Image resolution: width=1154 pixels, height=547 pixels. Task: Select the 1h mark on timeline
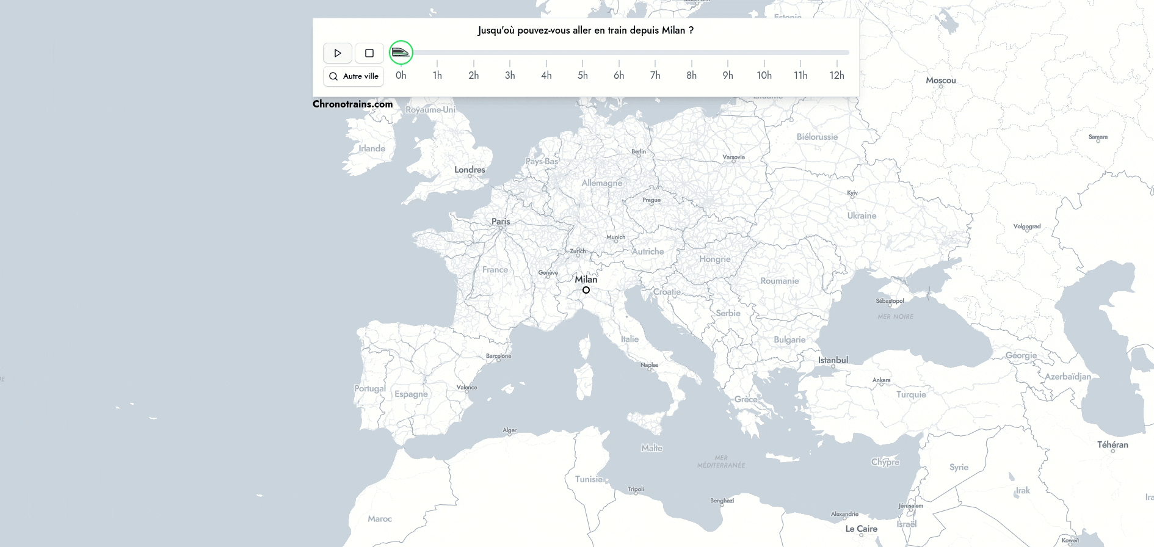pyautogui.click(x=437, y=74)
